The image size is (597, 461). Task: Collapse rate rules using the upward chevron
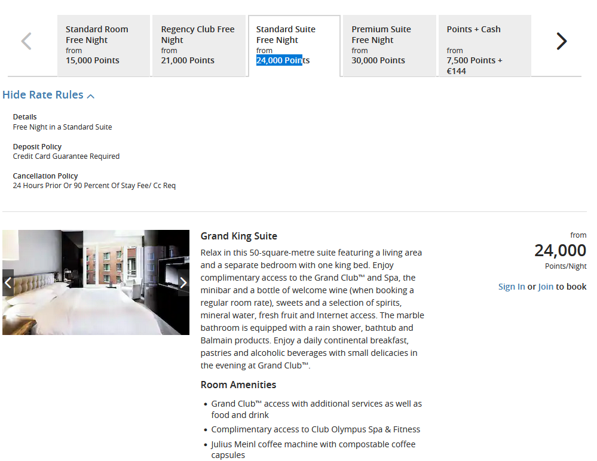91,95
